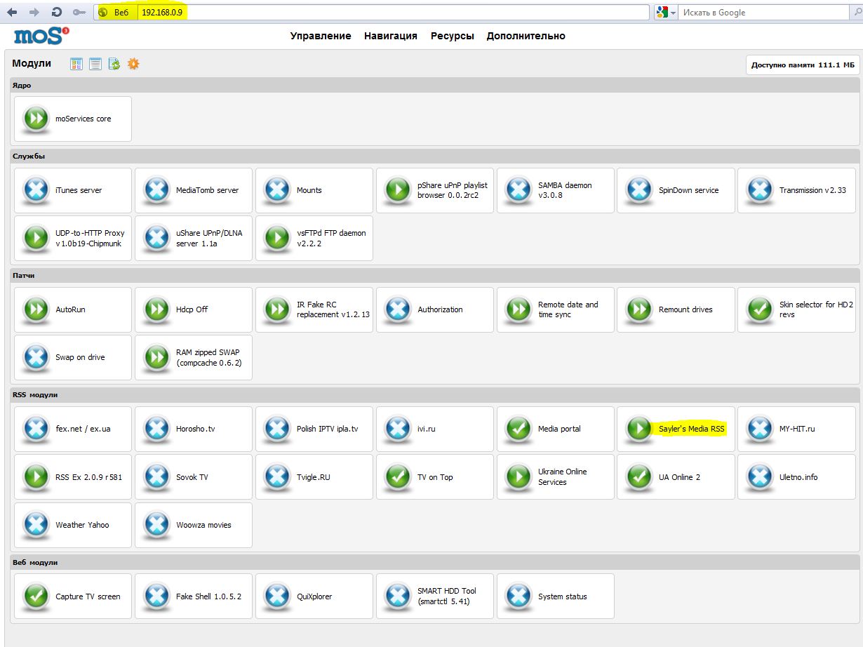Open the Sayler's Media RSS module

pyautogui.click(x=691, y=429)
